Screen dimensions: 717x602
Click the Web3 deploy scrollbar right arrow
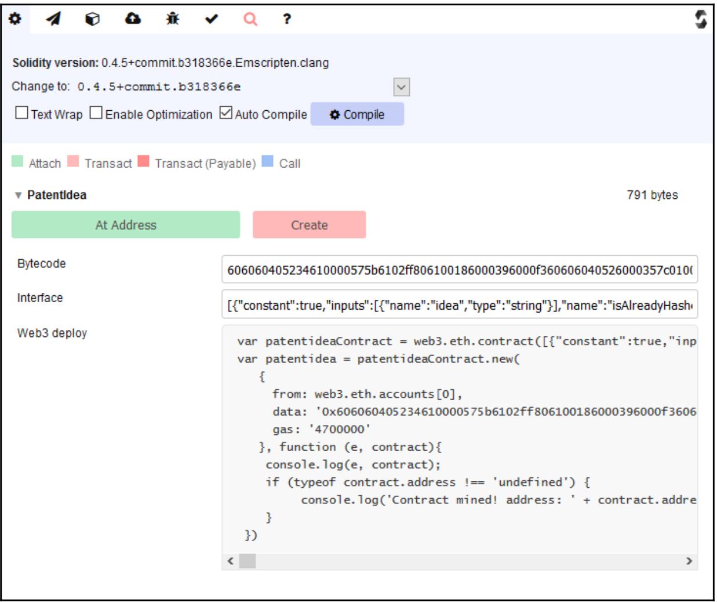click(689, 561)
